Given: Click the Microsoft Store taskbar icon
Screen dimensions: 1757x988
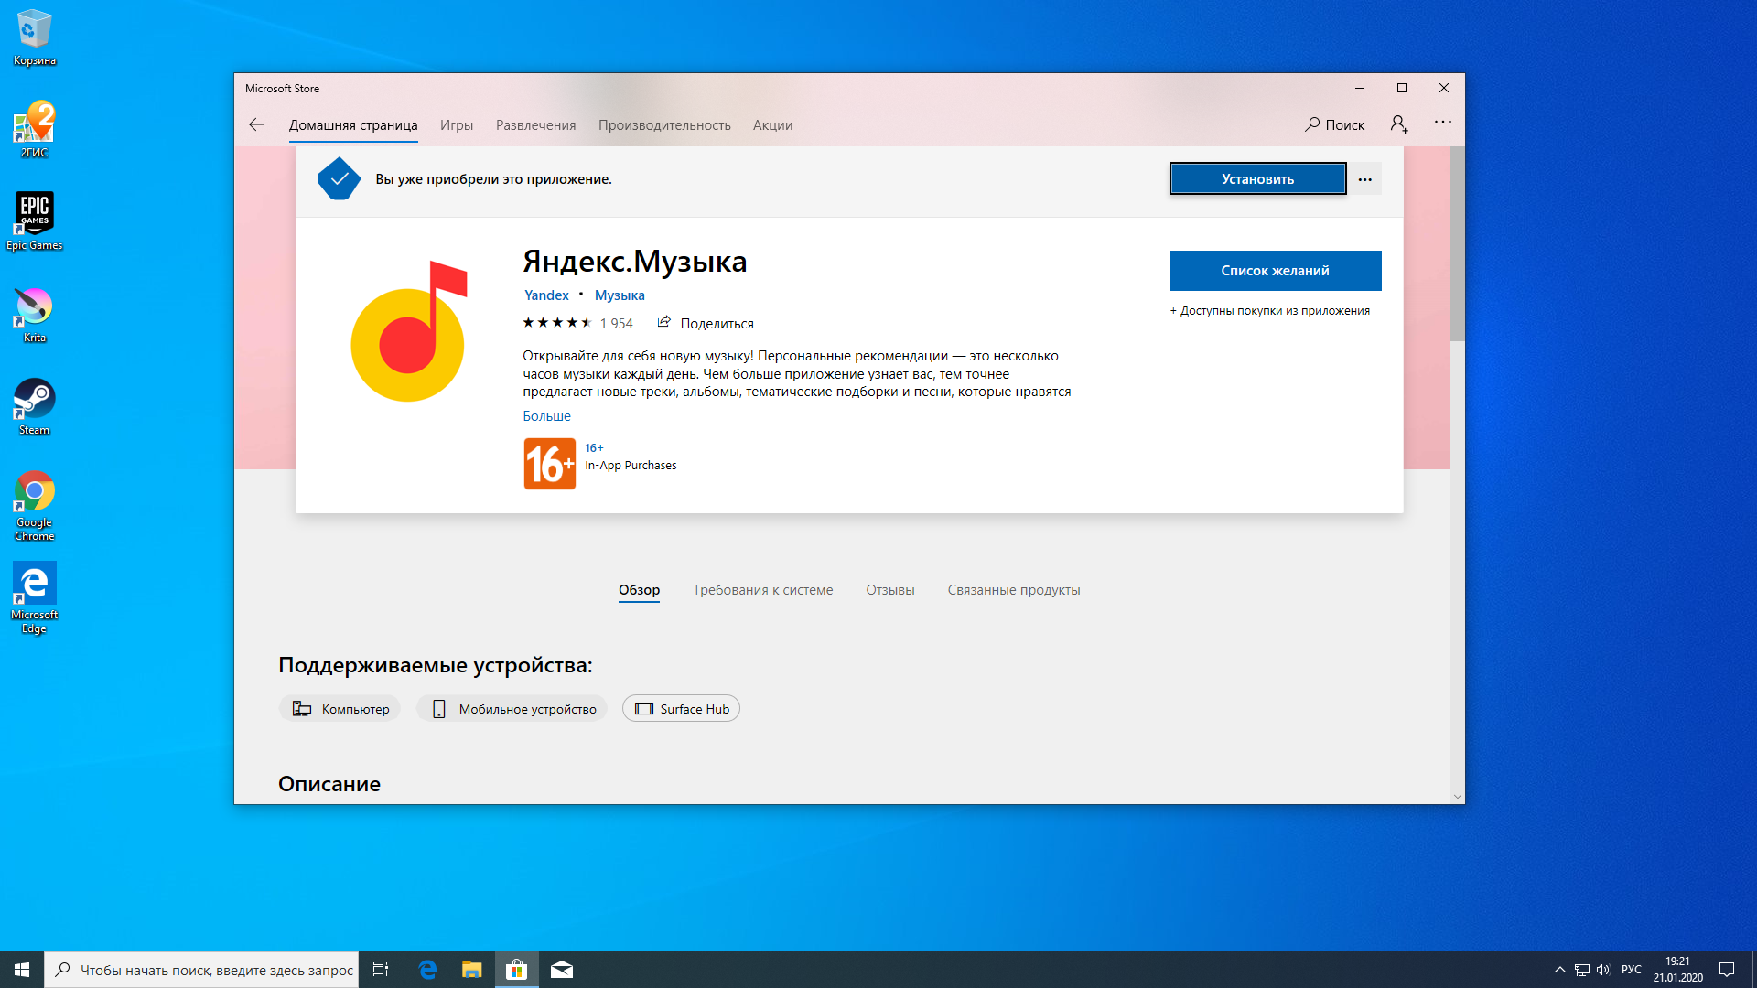Looking at the screenshot, I should click(x=517, y=970).
